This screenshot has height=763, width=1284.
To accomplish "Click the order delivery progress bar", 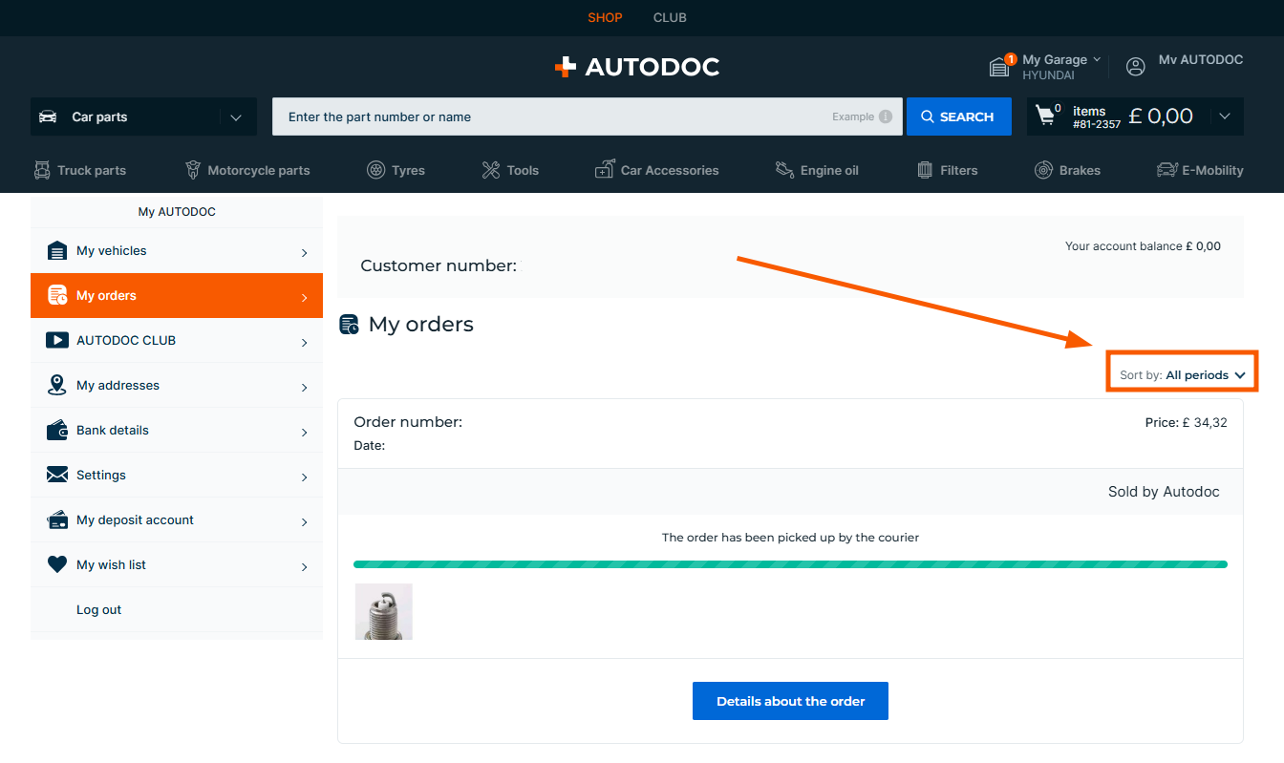I will pos(790,564).
